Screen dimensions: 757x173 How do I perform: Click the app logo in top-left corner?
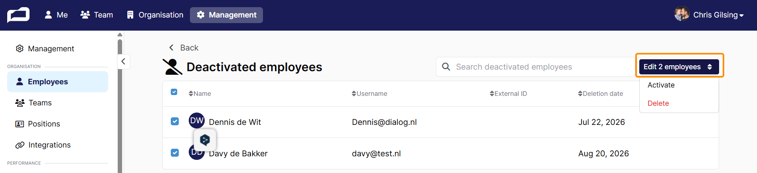pos(18,15)
